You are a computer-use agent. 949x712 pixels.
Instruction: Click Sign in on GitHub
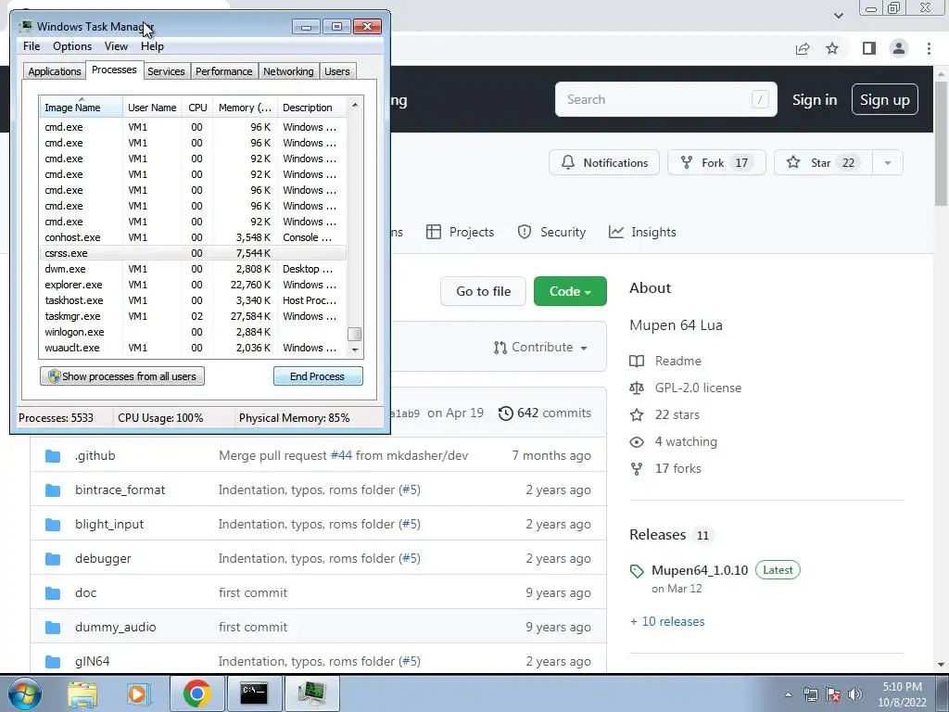click(815, 100)
